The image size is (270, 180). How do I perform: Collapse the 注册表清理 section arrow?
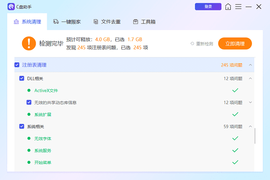click(251, 65)
